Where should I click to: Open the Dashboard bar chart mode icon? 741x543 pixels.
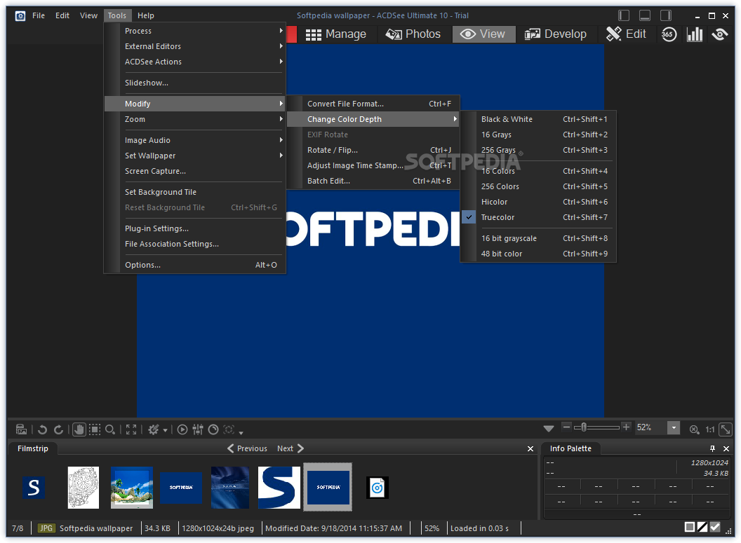694,34
